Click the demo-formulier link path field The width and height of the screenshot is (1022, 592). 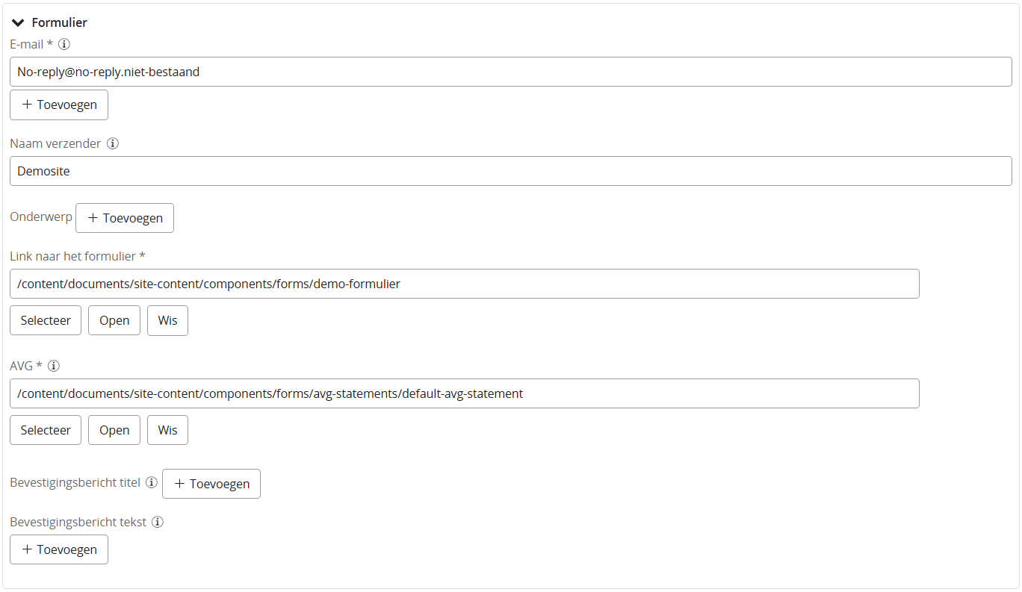pyautogui.click(x=465, y=284)
